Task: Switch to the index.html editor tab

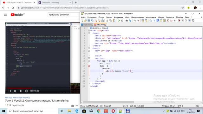Action: point(100,25)
